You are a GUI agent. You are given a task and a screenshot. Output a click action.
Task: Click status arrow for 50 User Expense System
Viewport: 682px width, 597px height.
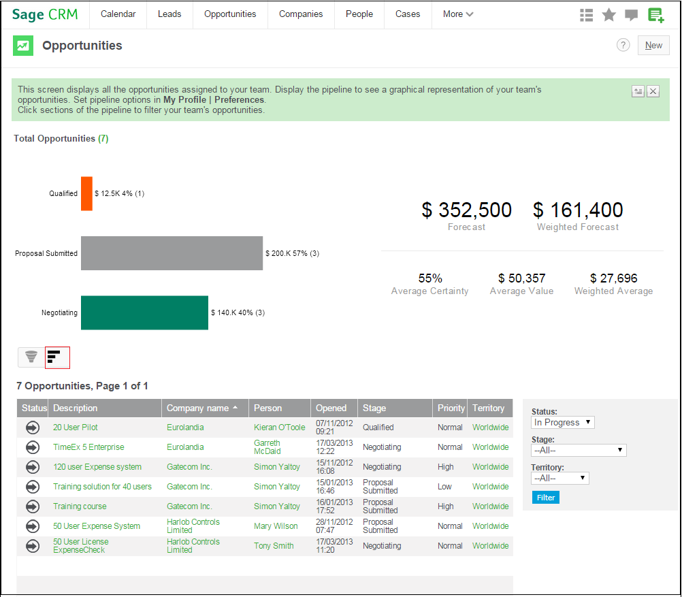[33, 526]
